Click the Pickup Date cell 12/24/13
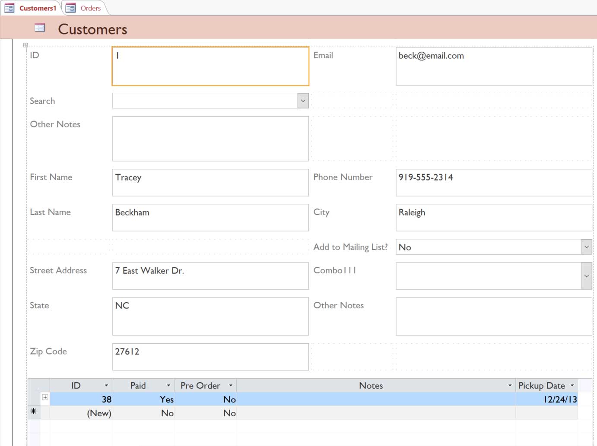This screenshot has height=446, width=597. pos(547,399)
